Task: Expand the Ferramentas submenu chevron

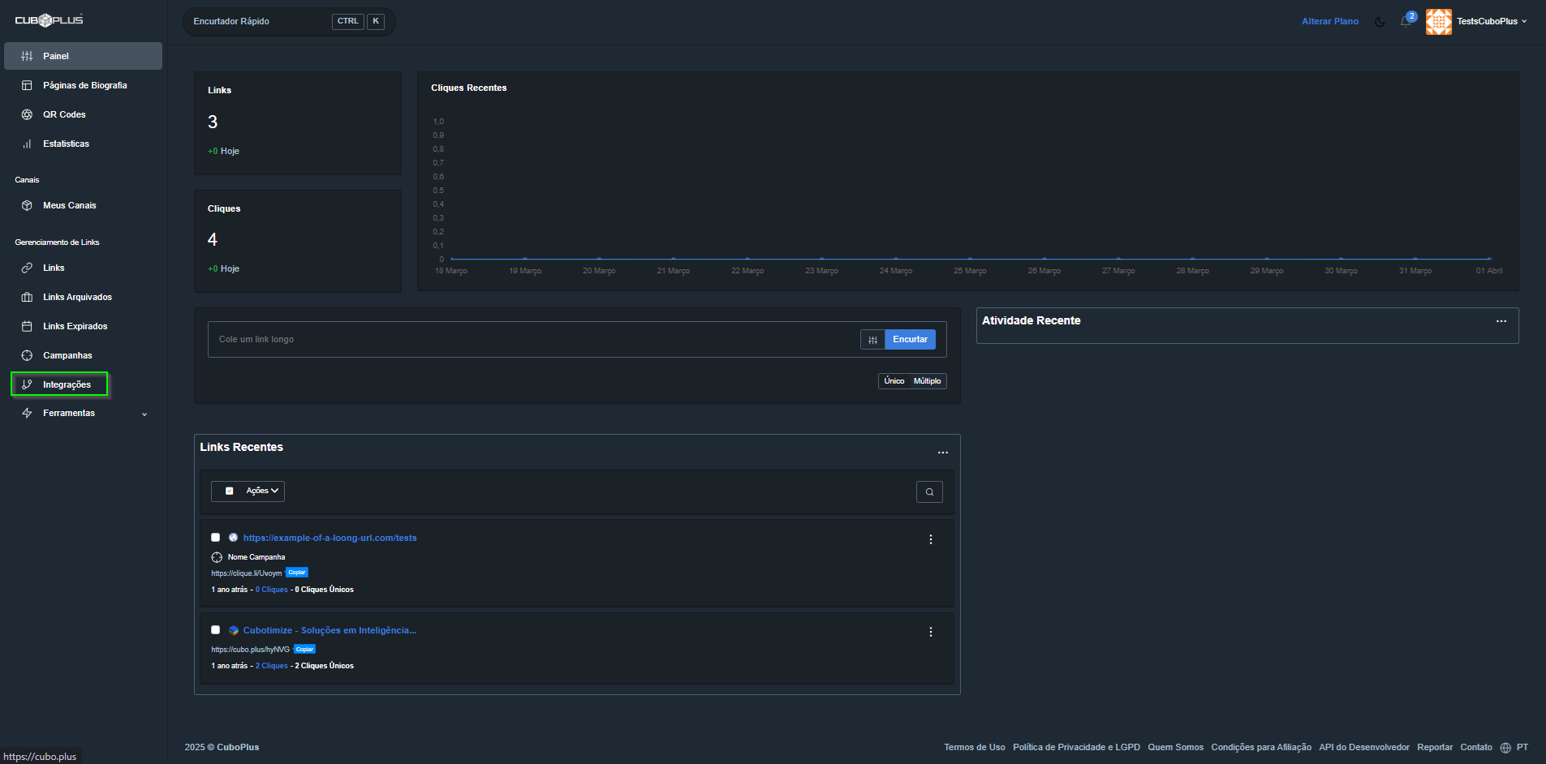Action: pos(144,414)
